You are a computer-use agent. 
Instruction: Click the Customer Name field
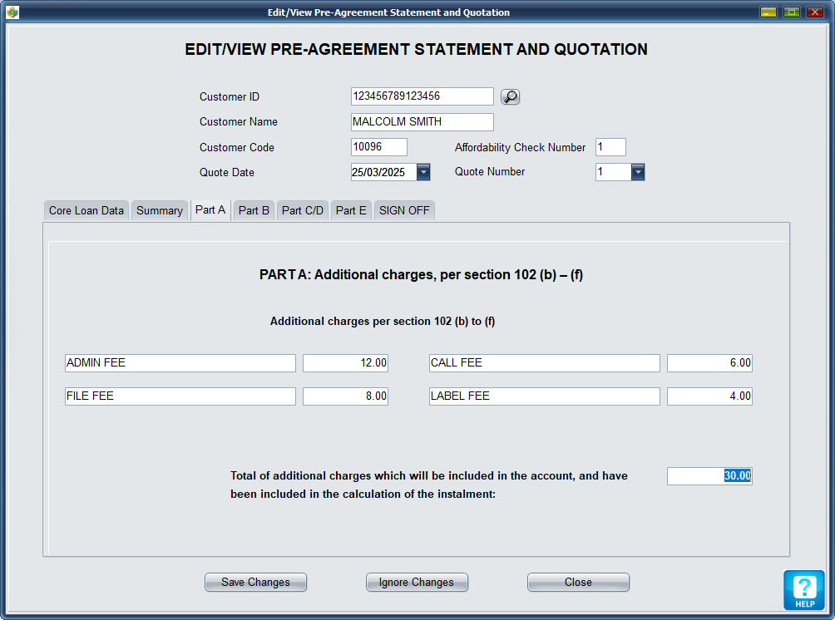tap(422, 122)
